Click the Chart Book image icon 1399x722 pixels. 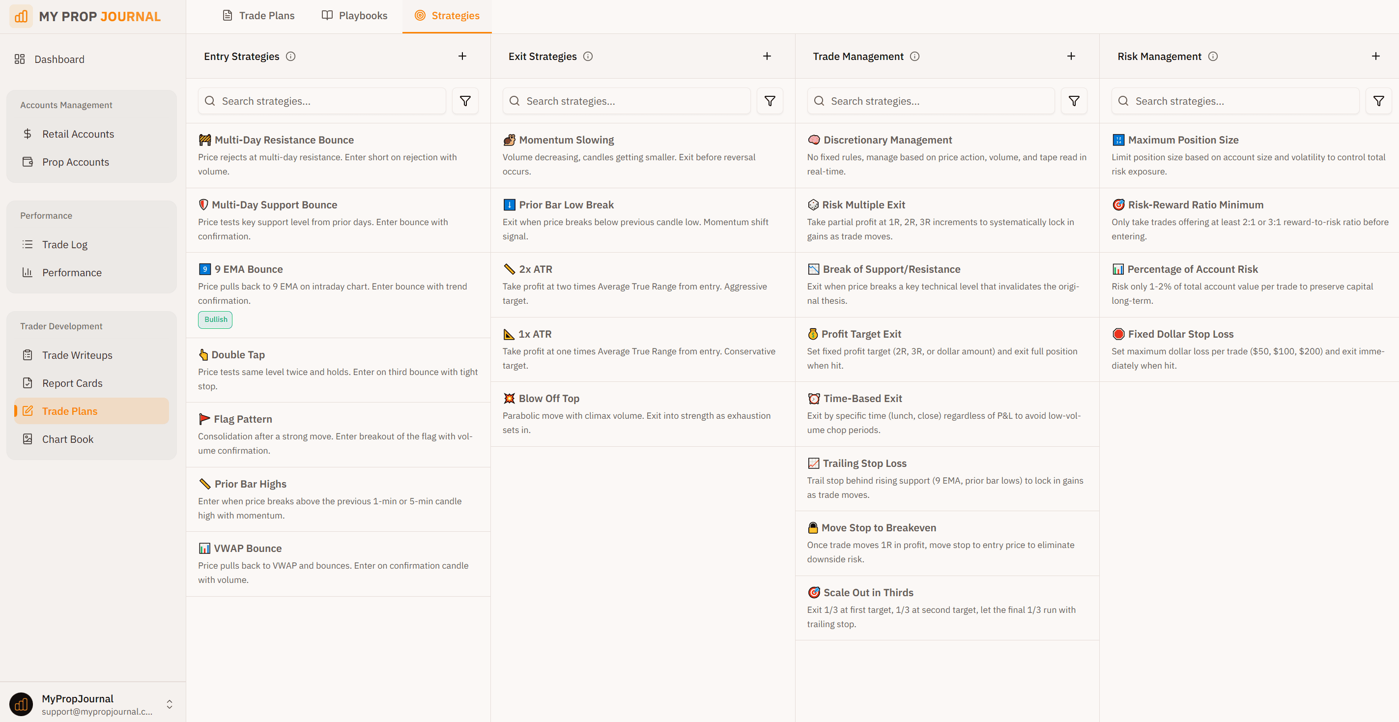coord(28,439)
